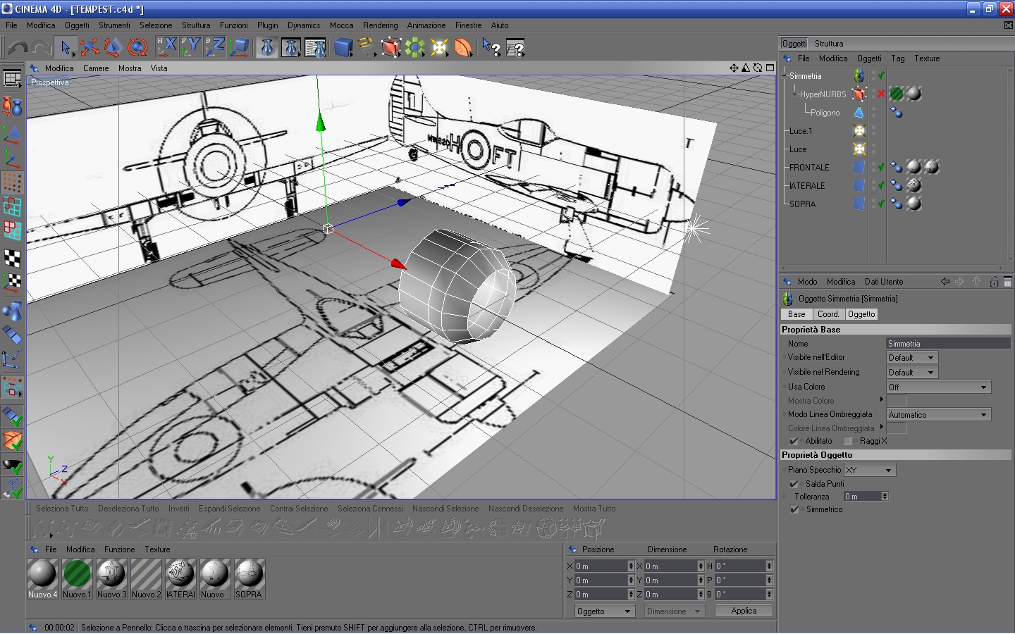1015x634 pixels.
Task: Collapse the Simmetria tree node
Action: click(x=785, y=75)
